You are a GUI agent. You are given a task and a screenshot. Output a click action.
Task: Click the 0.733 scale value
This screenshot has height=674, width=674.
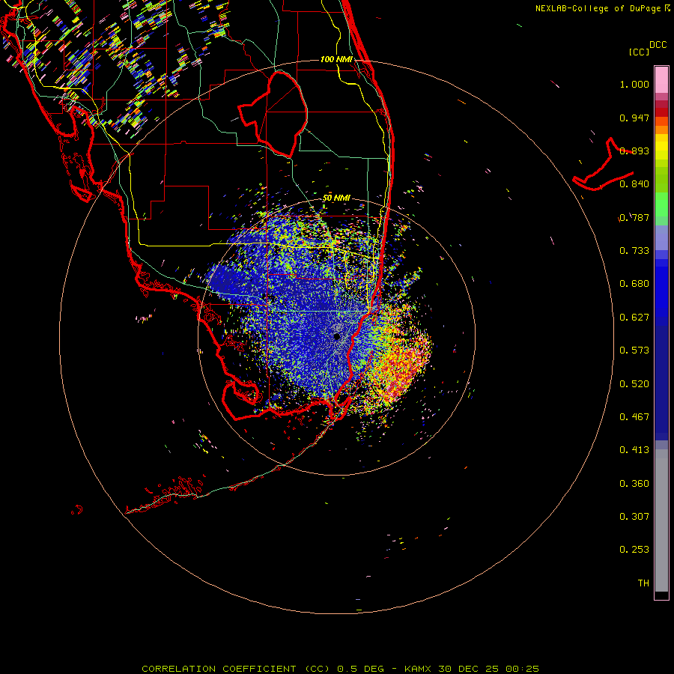634,251
